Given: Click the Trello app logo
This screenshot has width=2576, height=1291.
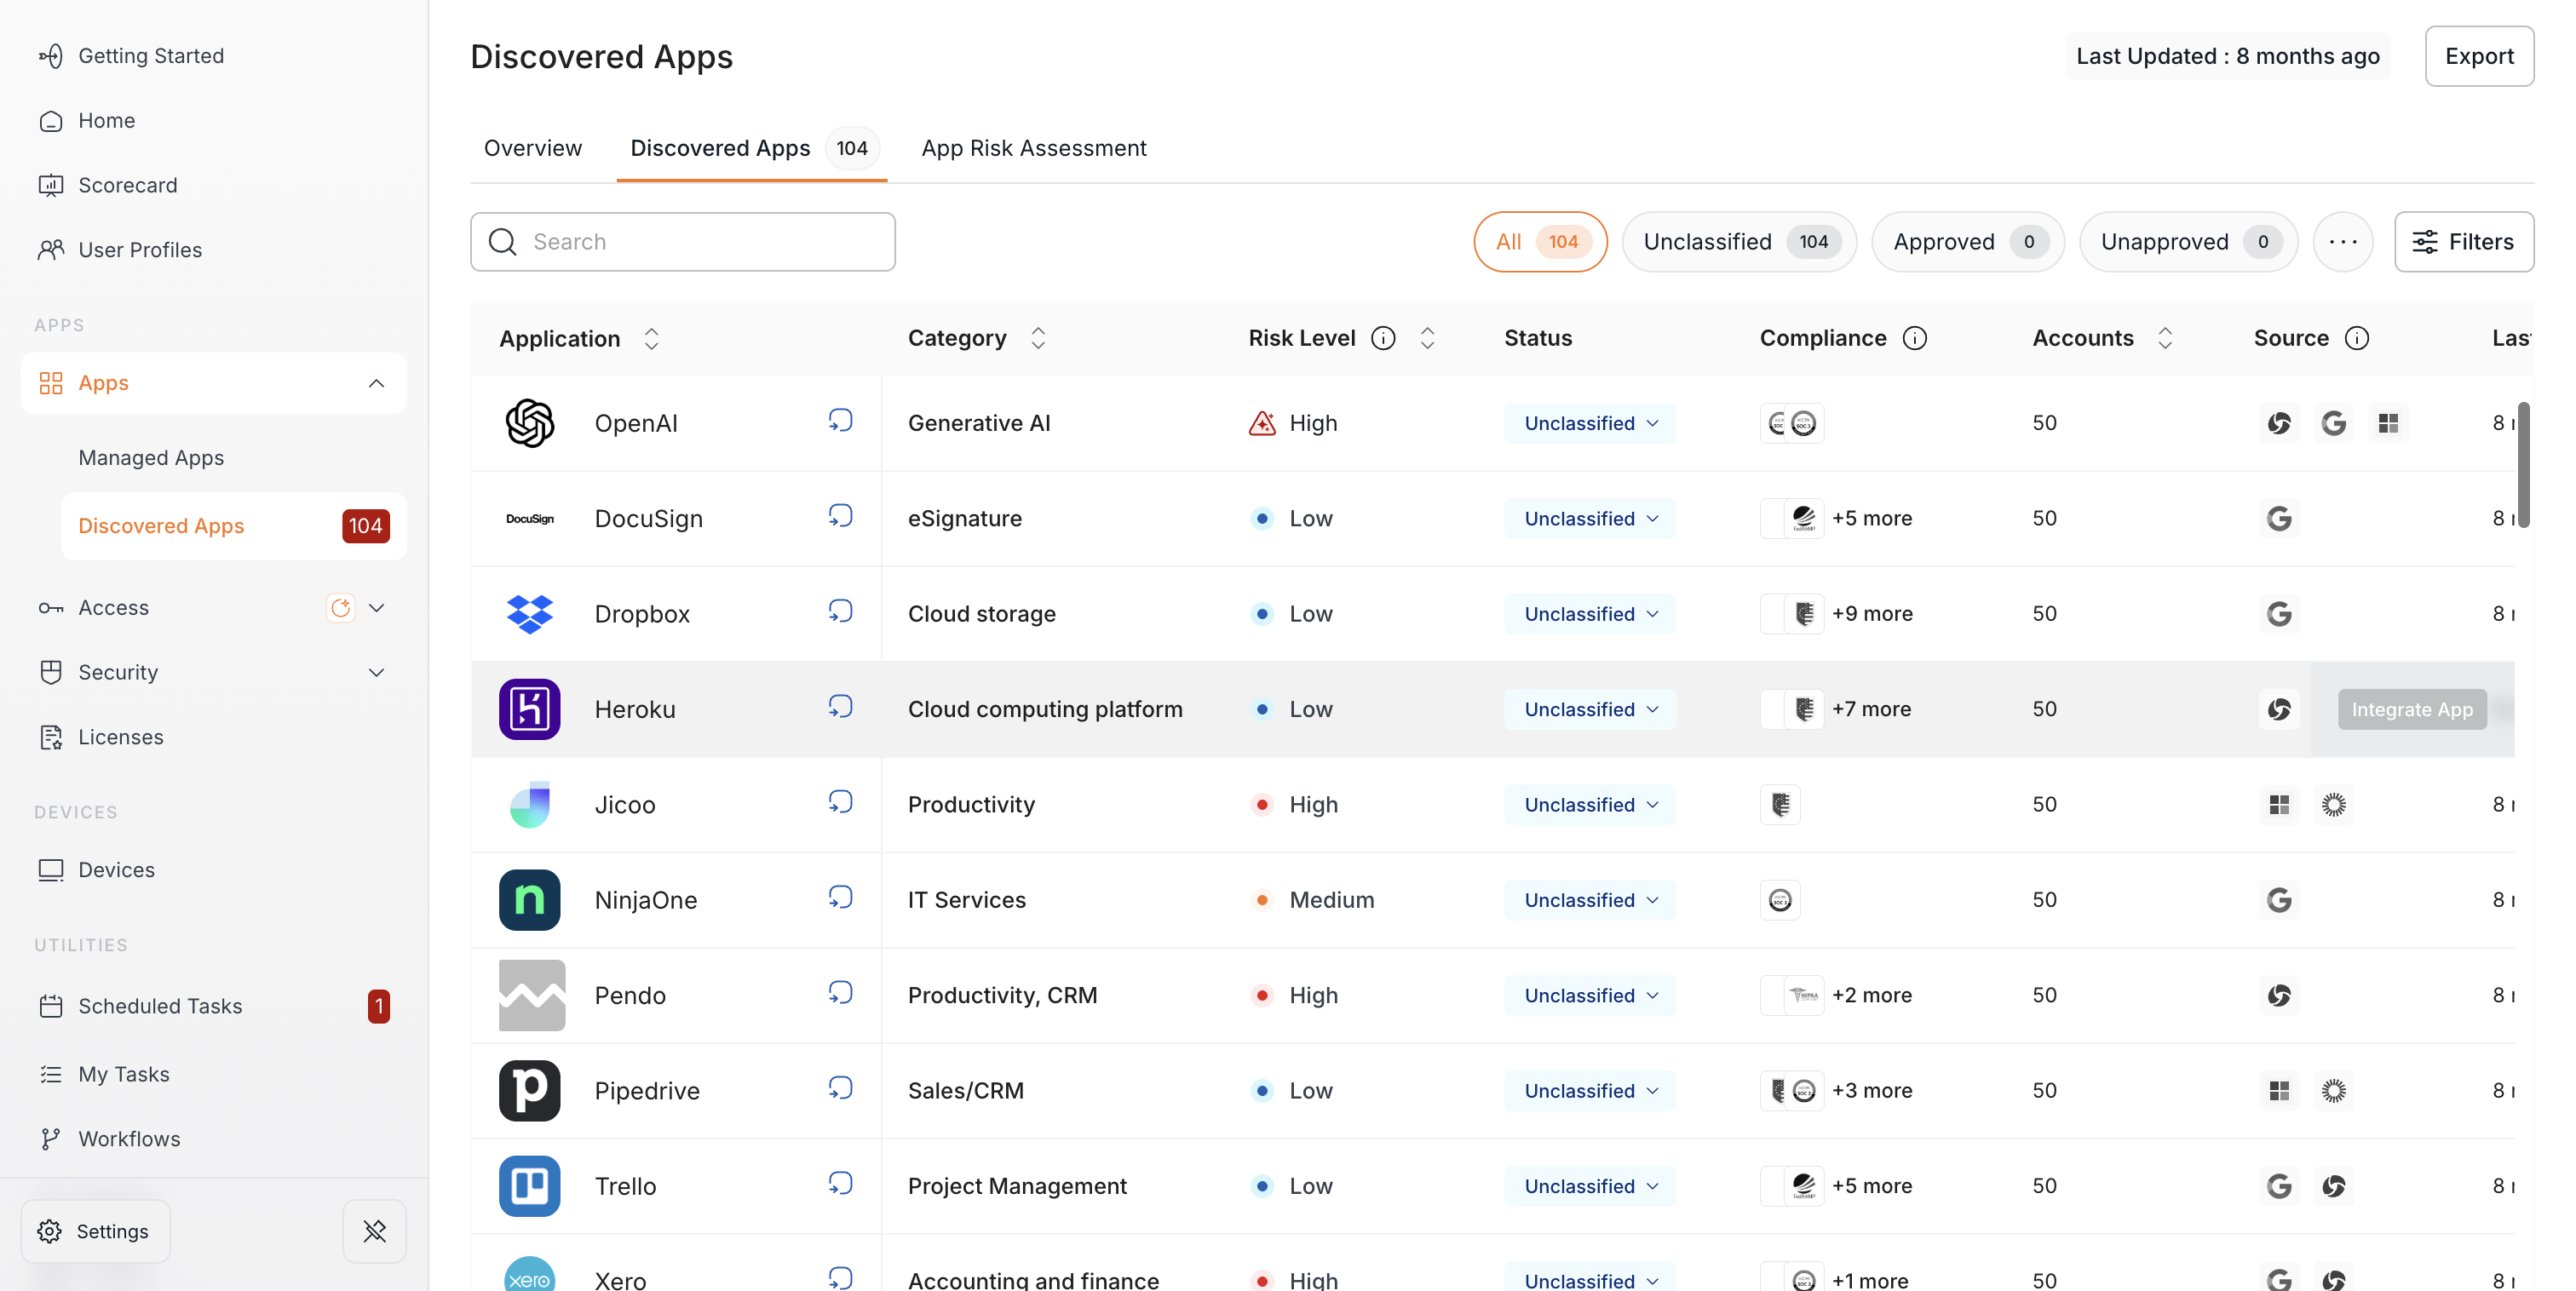Looking at the screenshot, I should pos(530,1186).
